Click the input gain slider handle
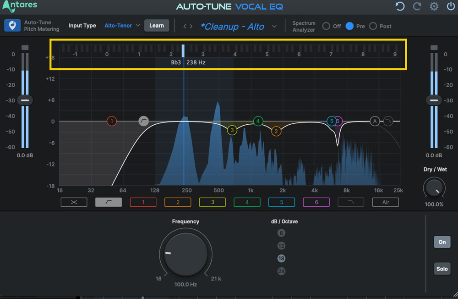 point(25,100)
